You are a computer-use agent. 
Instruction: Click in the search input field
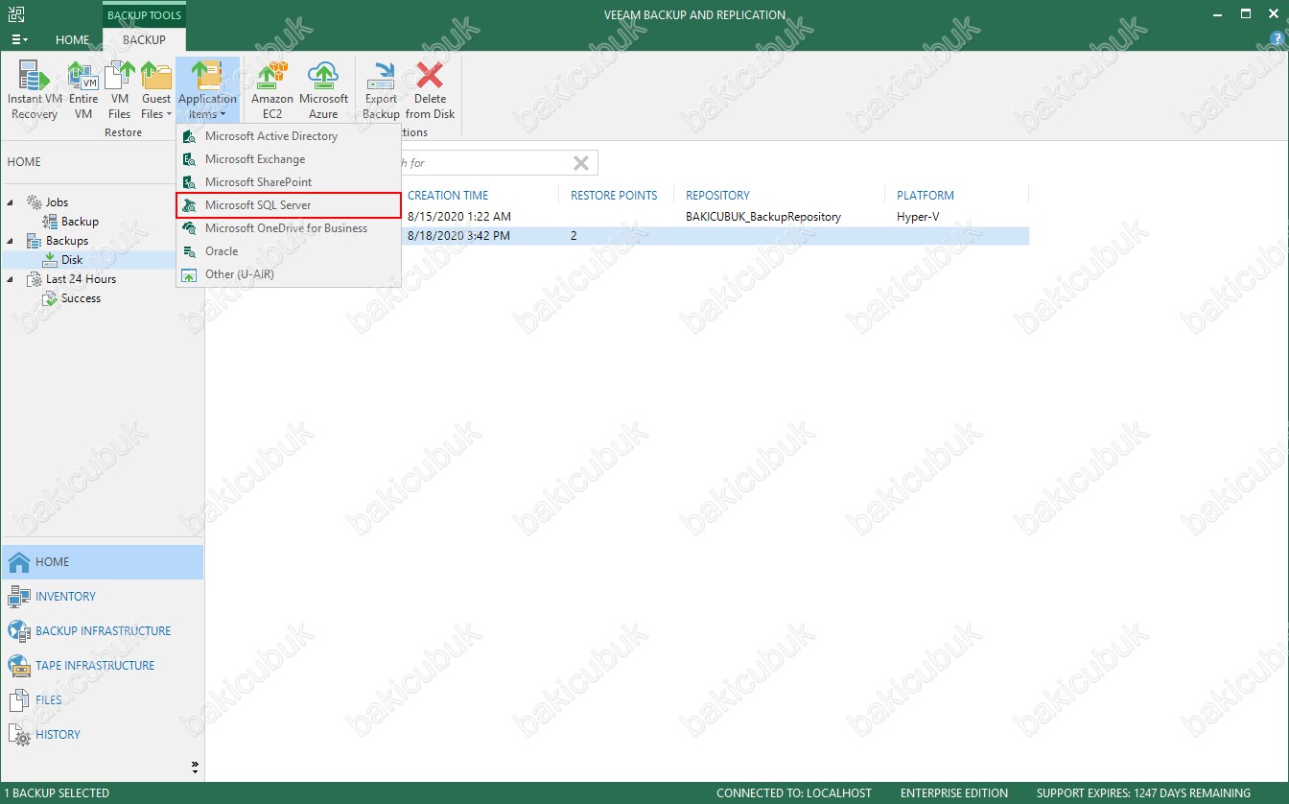click(484, 163)
